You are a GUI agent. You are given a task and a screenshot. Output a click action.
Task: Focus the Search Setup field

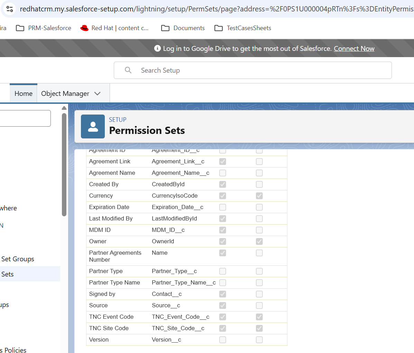(253, 70)
